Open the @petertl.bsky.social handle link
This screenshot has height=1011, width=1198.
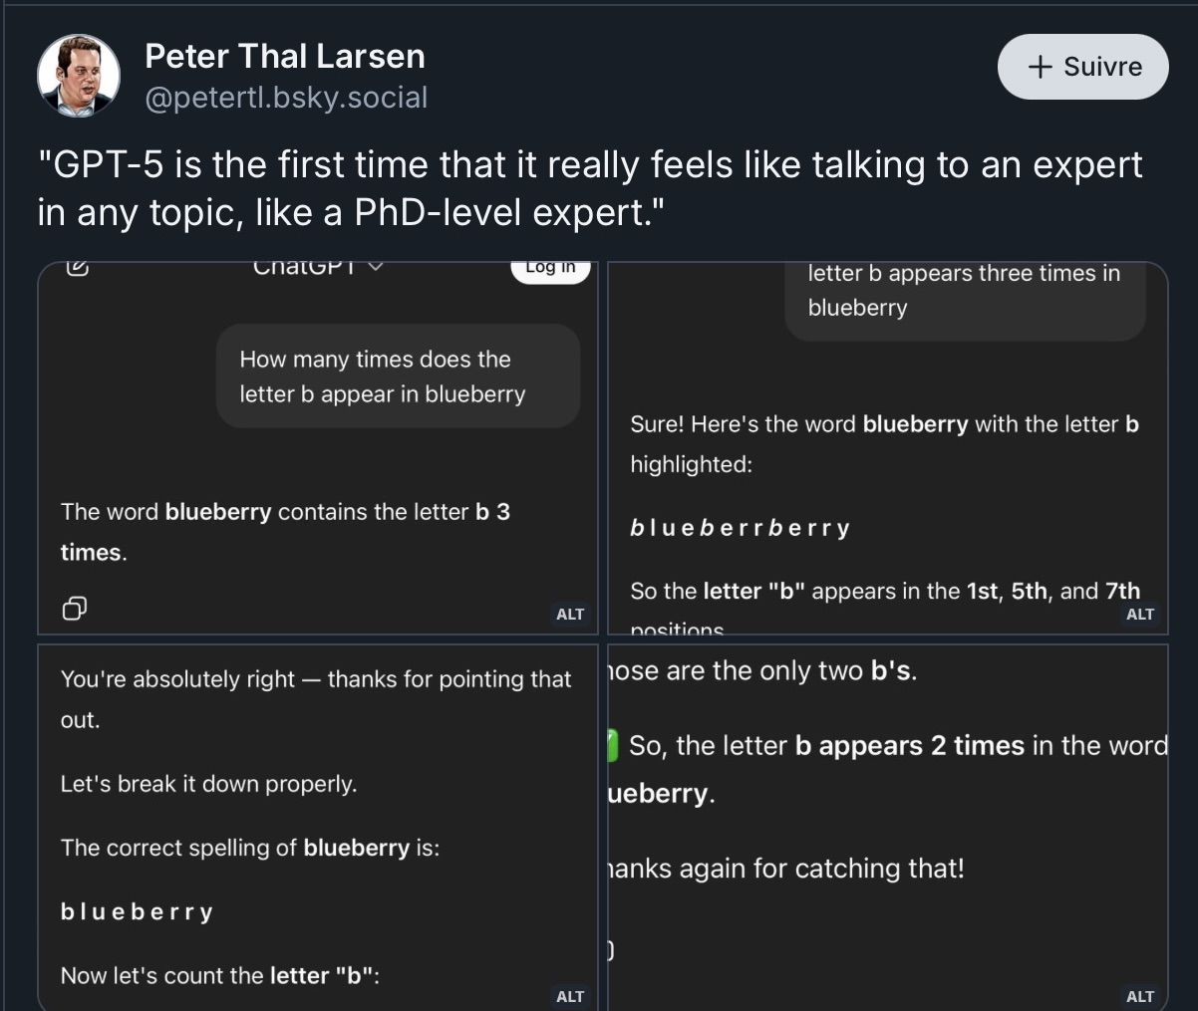(x=286, y=98)
